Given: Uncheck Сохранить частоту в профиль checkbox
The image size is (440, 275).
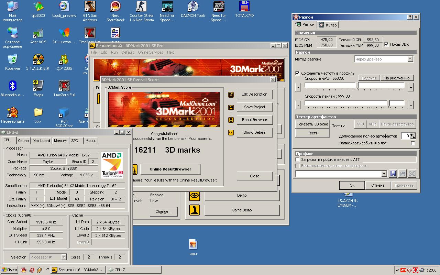Looking at the screenshot, I should tap(297, 73).
